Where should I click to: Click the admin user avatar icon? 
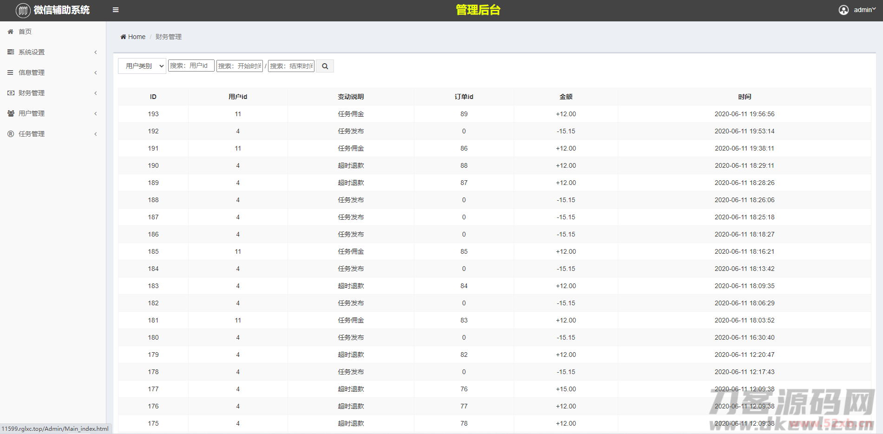click(844, 10)
